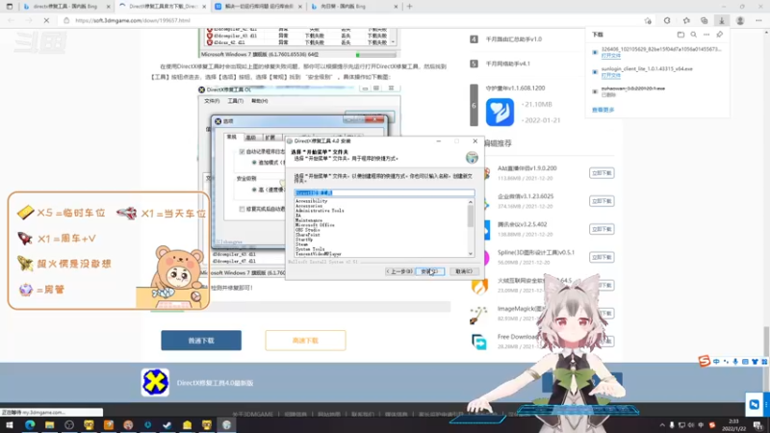
Task: Click the installer install button 安装
Action: tap(429, 271)
